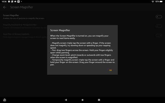
Task: Tap the Screen Magnifier page title
Action: [21, 7]
